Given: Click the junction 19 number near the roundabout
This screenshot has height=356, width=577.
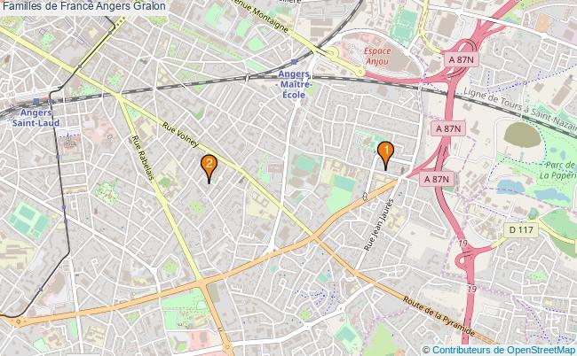Looking at the screenshot, I should tap(462, 243).
